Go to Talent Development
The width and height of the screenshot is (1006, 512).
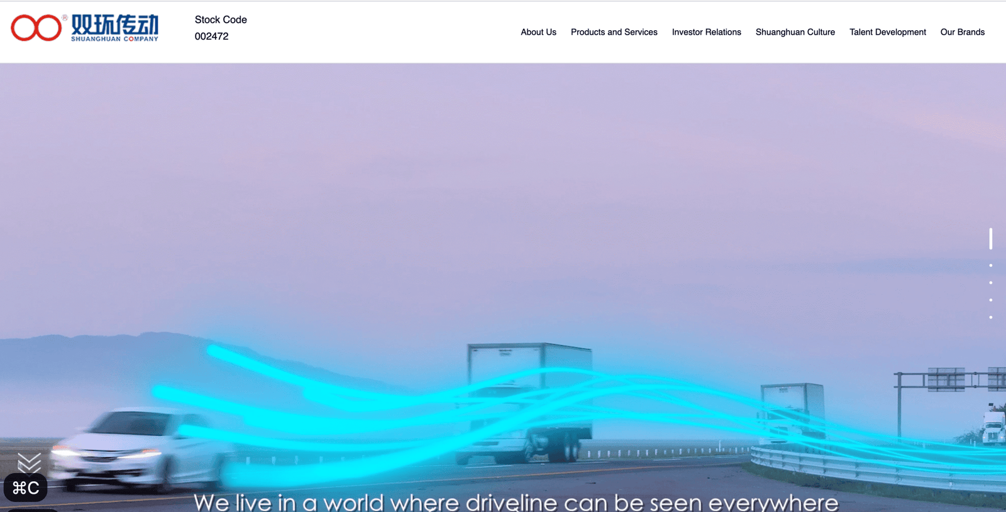pos(887,32)
